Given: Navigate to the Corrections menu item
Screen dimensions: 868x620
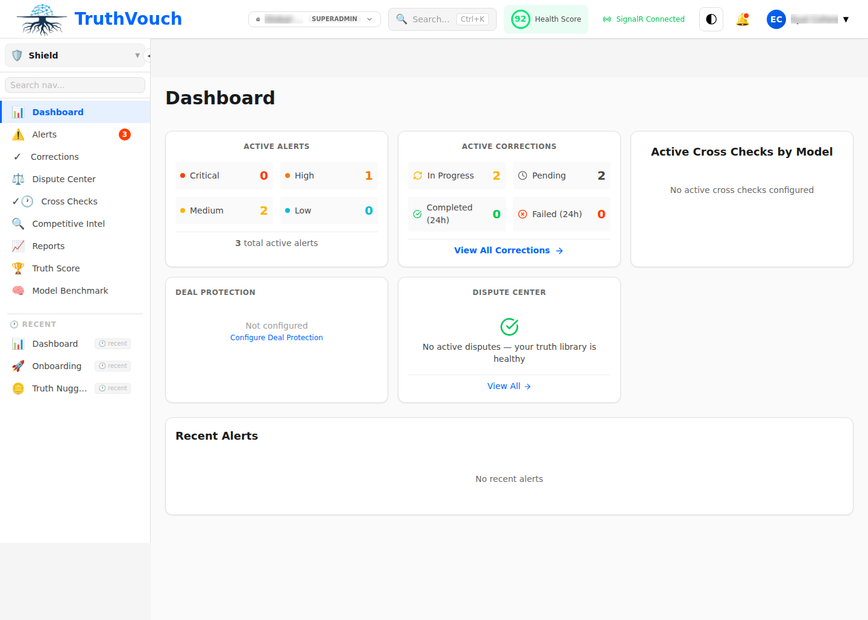Looking at the screenshot, I should pos(55,156).
